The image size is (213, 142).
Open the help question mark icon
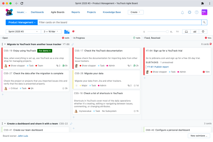click(x=197, y=12)
